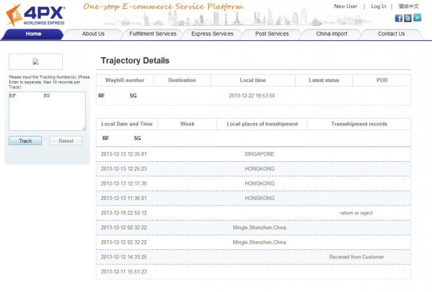Select row dated 2013-12-19 22:50:12
432x292 pixels.
(x=253, y=213)
